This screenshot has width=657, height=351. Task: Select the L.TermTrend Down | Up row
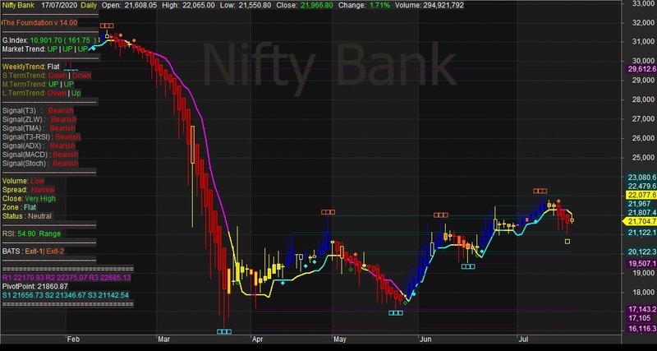coord(42,93)
